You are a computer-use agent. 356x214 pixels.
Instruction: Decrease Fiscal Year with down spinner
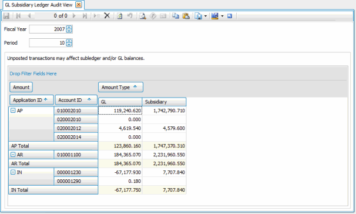69,31
